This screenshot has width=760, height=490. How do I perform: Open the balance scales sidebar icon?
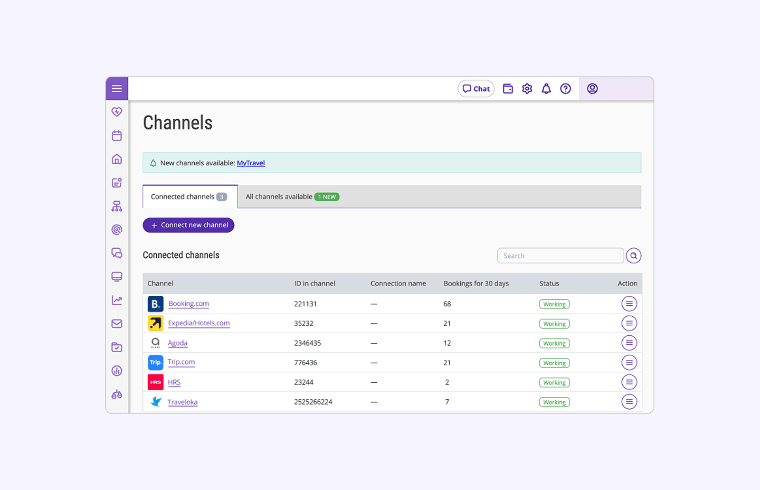(117, 394)
